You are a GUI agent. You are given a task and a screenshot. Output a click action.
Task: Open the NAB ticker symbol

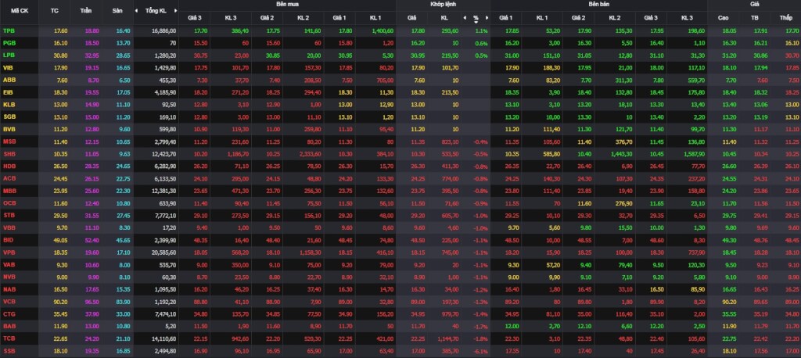9,289
